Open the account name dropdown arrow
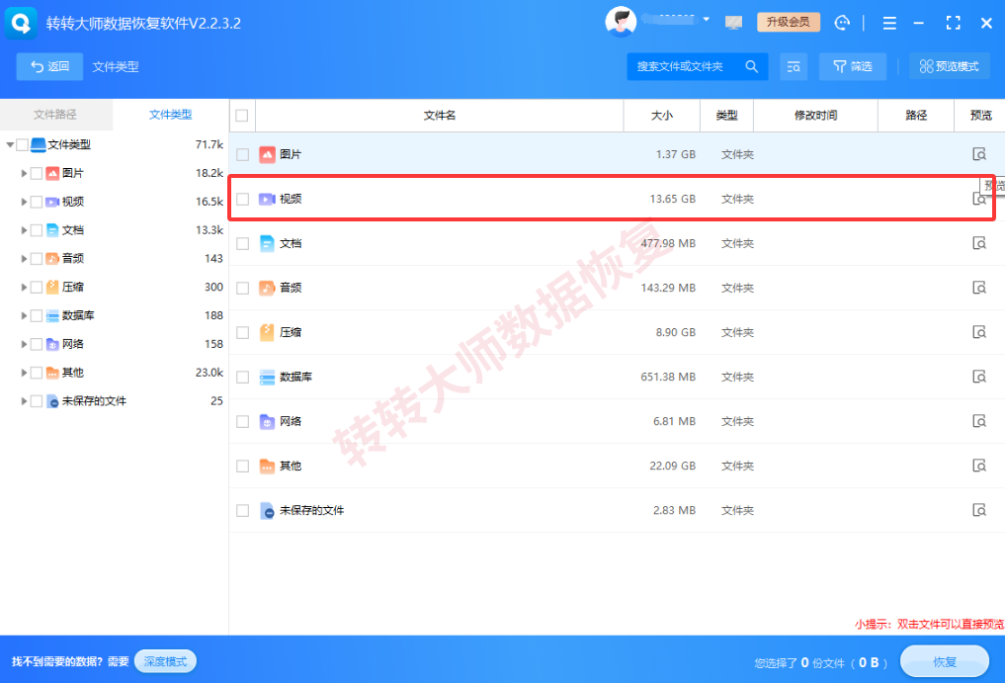1005x683 pixels. coord(706,19)
